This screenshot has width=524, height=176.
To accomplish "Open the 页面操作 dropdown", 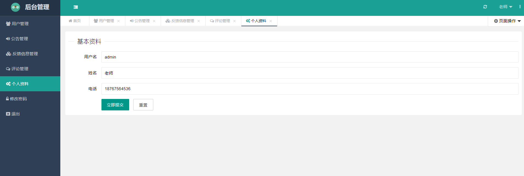I will pos(507,21).
